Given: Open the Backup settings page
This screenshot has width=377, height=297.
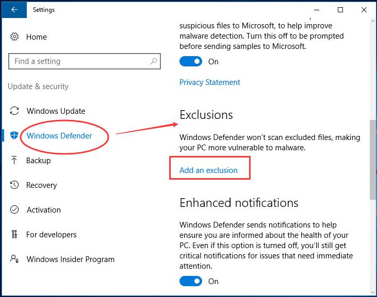Looking at the screenshot, I should 39,161.
